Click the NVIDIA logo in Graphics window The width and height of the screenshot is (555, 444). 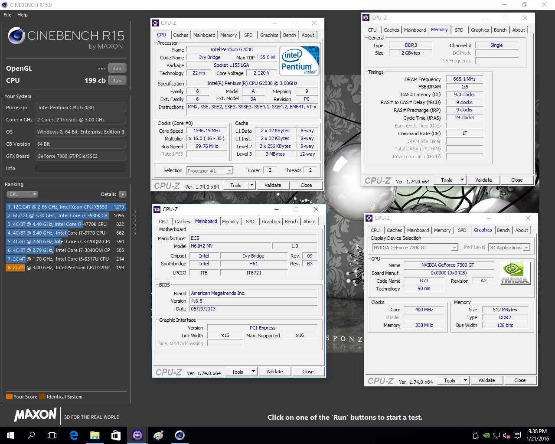coord(515,273)
